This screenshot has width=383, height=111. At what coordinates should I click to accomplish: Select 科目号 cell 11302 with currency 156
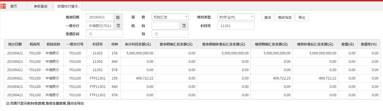point(98,53)
